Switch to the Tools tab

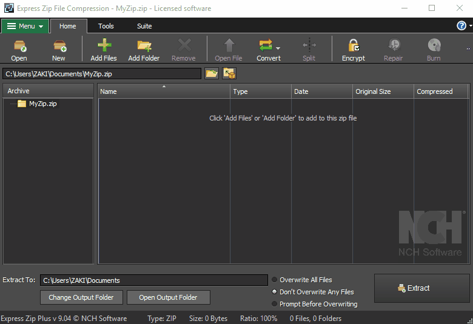(x=106, y=26)
